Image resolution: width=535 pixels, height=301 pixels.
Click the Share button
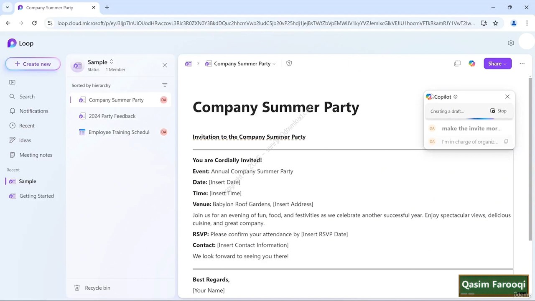click(497, 64)
